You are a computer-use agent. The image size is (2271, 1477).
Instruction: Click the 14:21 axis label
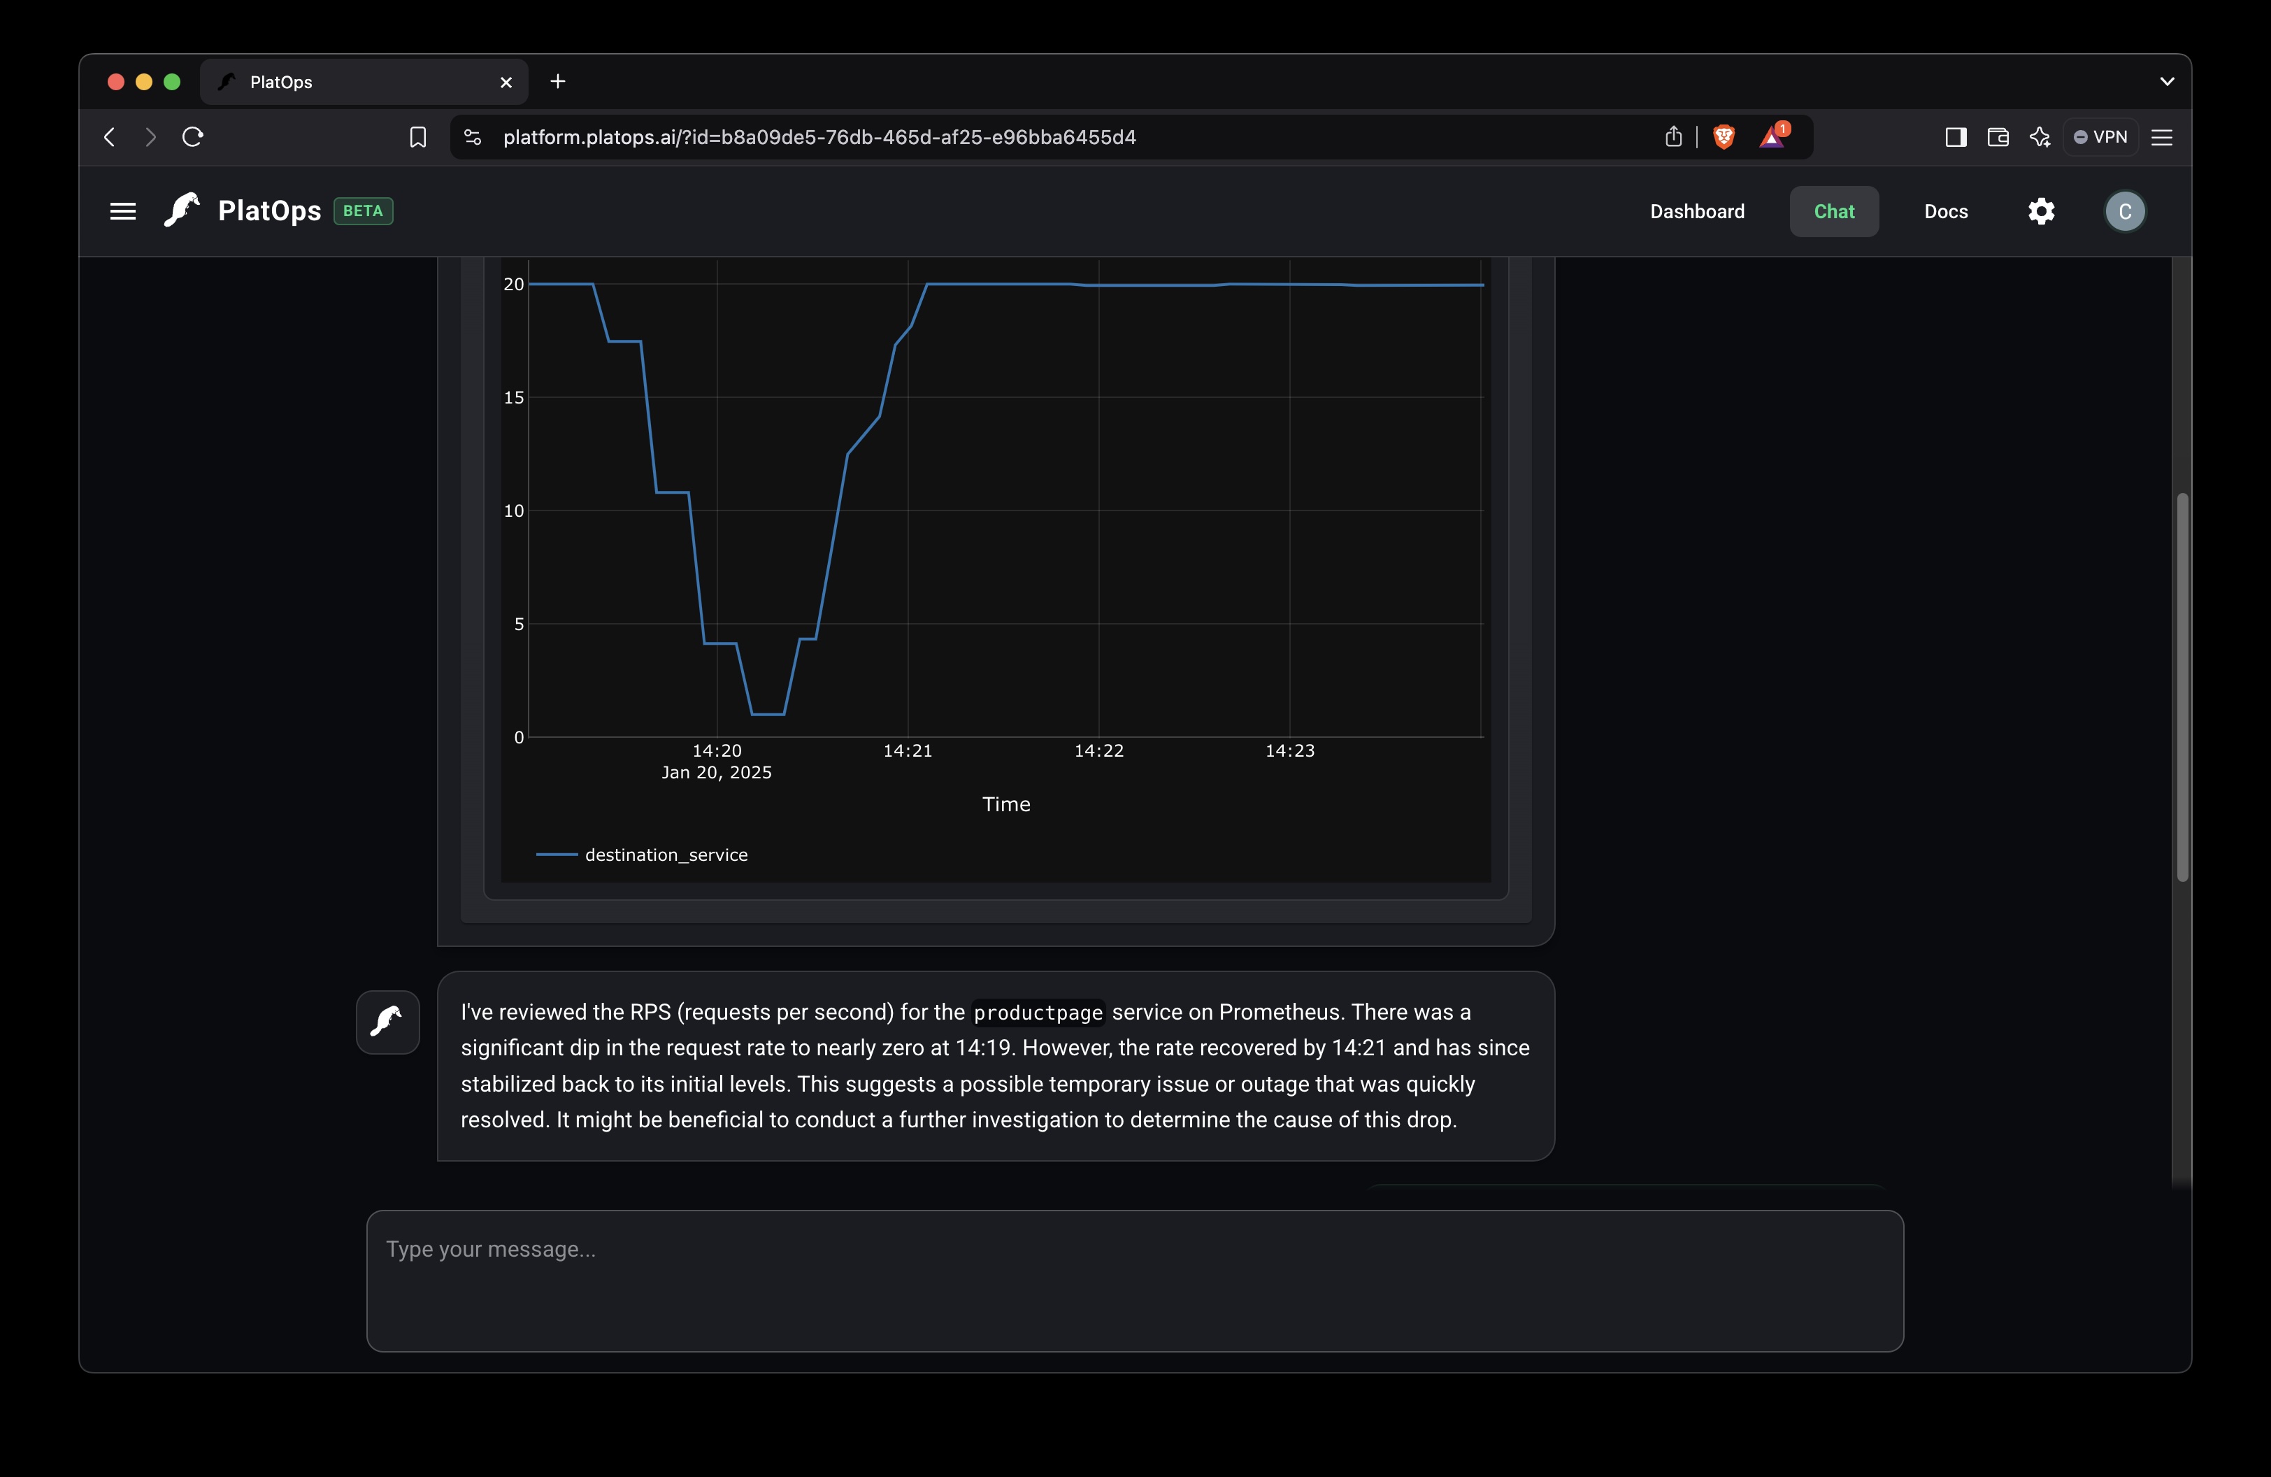point(908,751)
